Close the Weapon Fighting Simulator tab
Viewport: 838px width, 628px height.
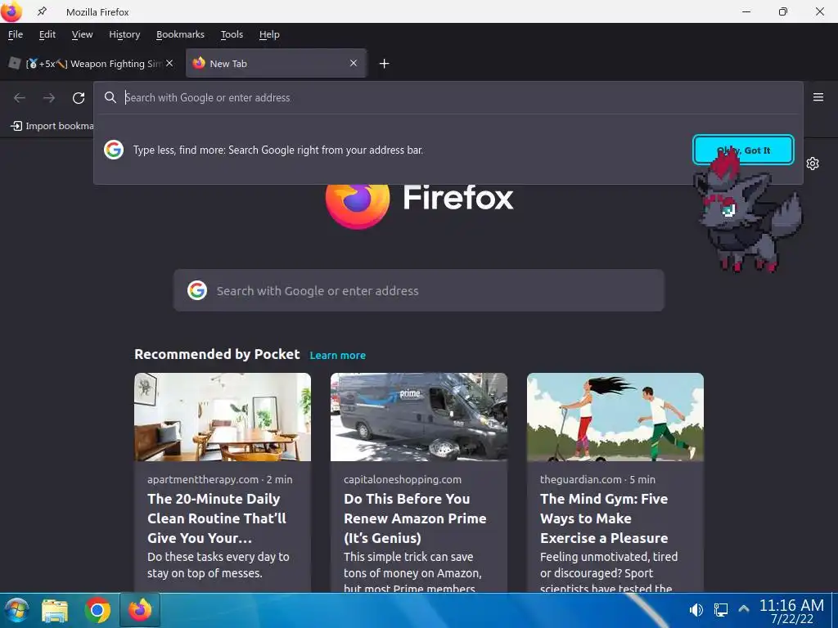click(x=169, y=63)
